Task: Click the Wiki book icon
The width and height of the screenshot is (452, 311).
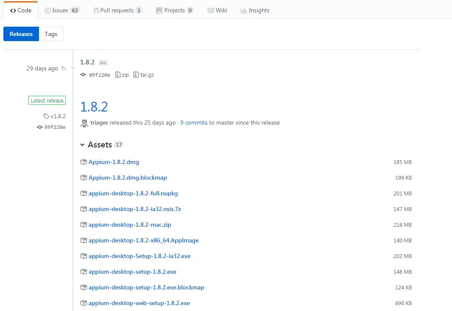Action: 211,11
